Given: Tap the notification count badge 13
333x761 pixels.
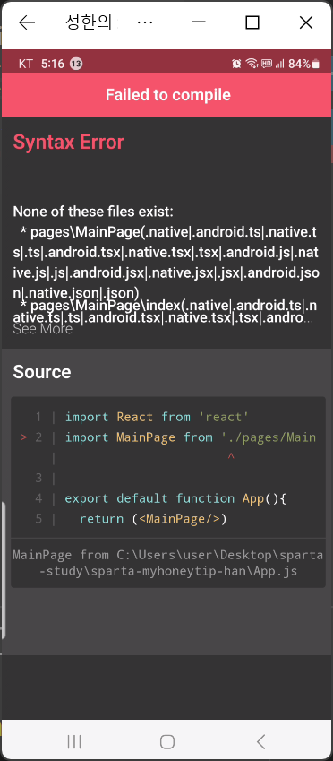Looking at the screenshot, I should (x=75, y=64).
